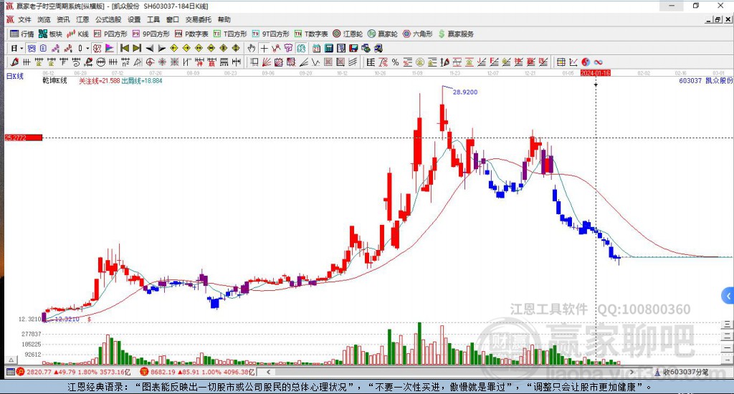Click the last yellow diamond arrow icon
The image size is (734, 394).
coord(236,48)
